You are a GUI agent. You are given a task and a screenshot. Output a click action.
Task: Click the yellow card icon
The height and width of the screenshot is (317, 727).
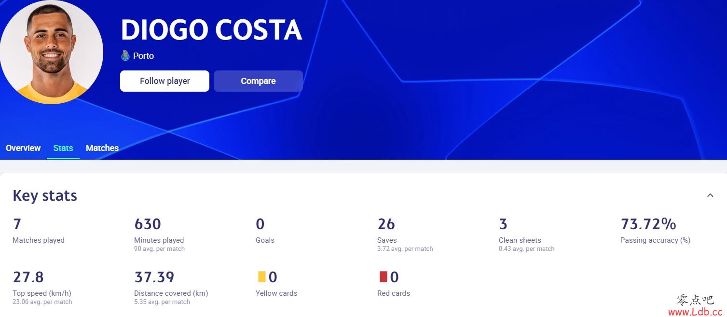click(261, 277)
